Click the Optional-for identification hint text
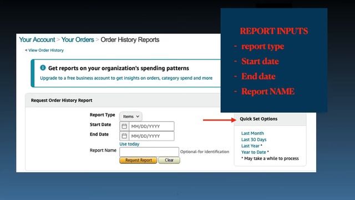This screenshot has height=200, width=355. 205,152
